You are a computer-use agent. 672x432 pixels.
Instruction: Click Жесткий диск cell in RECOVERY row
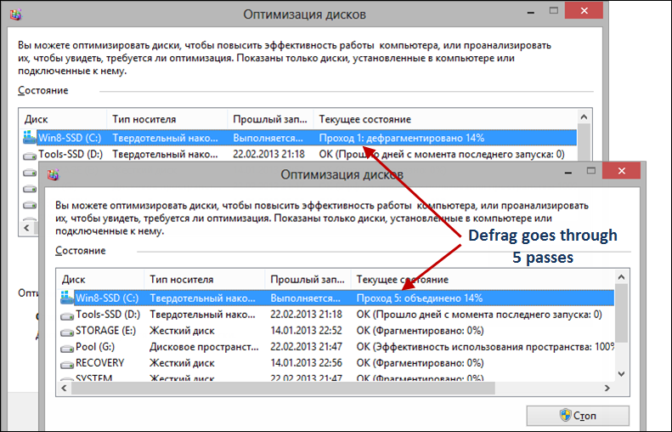click(182, 363)
